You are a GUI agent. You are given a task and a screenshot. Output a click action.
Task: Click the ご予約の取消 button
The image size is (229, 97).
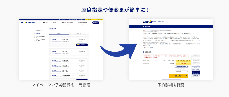(196, 65)
